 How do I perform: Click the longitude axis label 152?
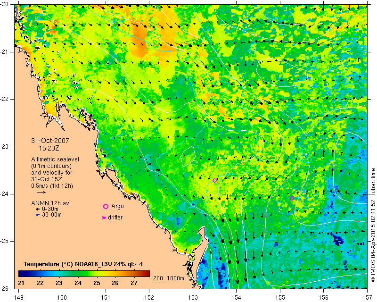pyautogui.click(x=149, y=297)
